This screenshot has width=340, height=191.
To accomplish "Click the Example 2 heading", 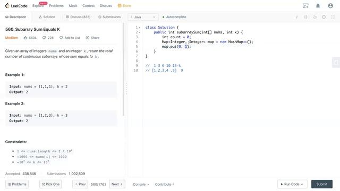I will (15, 103).
